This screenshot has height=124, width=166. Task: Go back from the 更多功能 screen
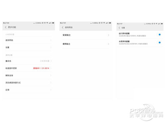pos(6,27)
